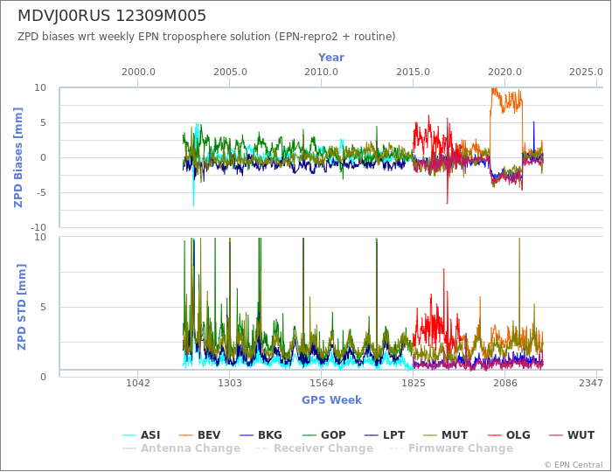Click the 2000.0 year tick label

click(x=138, y=73)
